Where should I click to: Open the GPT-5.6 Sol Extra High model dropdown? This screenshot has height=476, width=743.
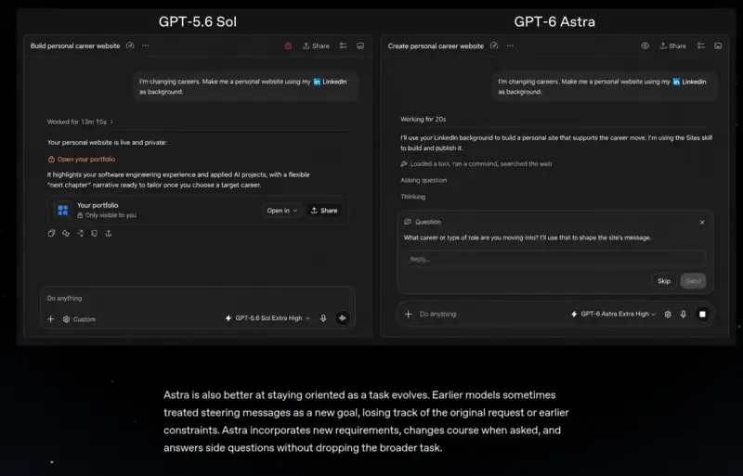(x=267, y=318)
